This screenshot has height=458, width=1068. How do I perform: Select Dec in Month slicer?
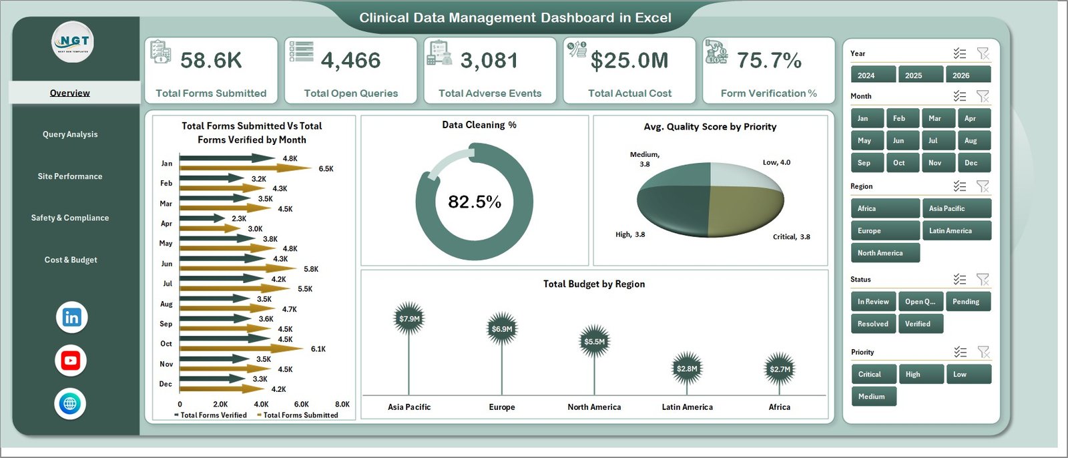975,162
